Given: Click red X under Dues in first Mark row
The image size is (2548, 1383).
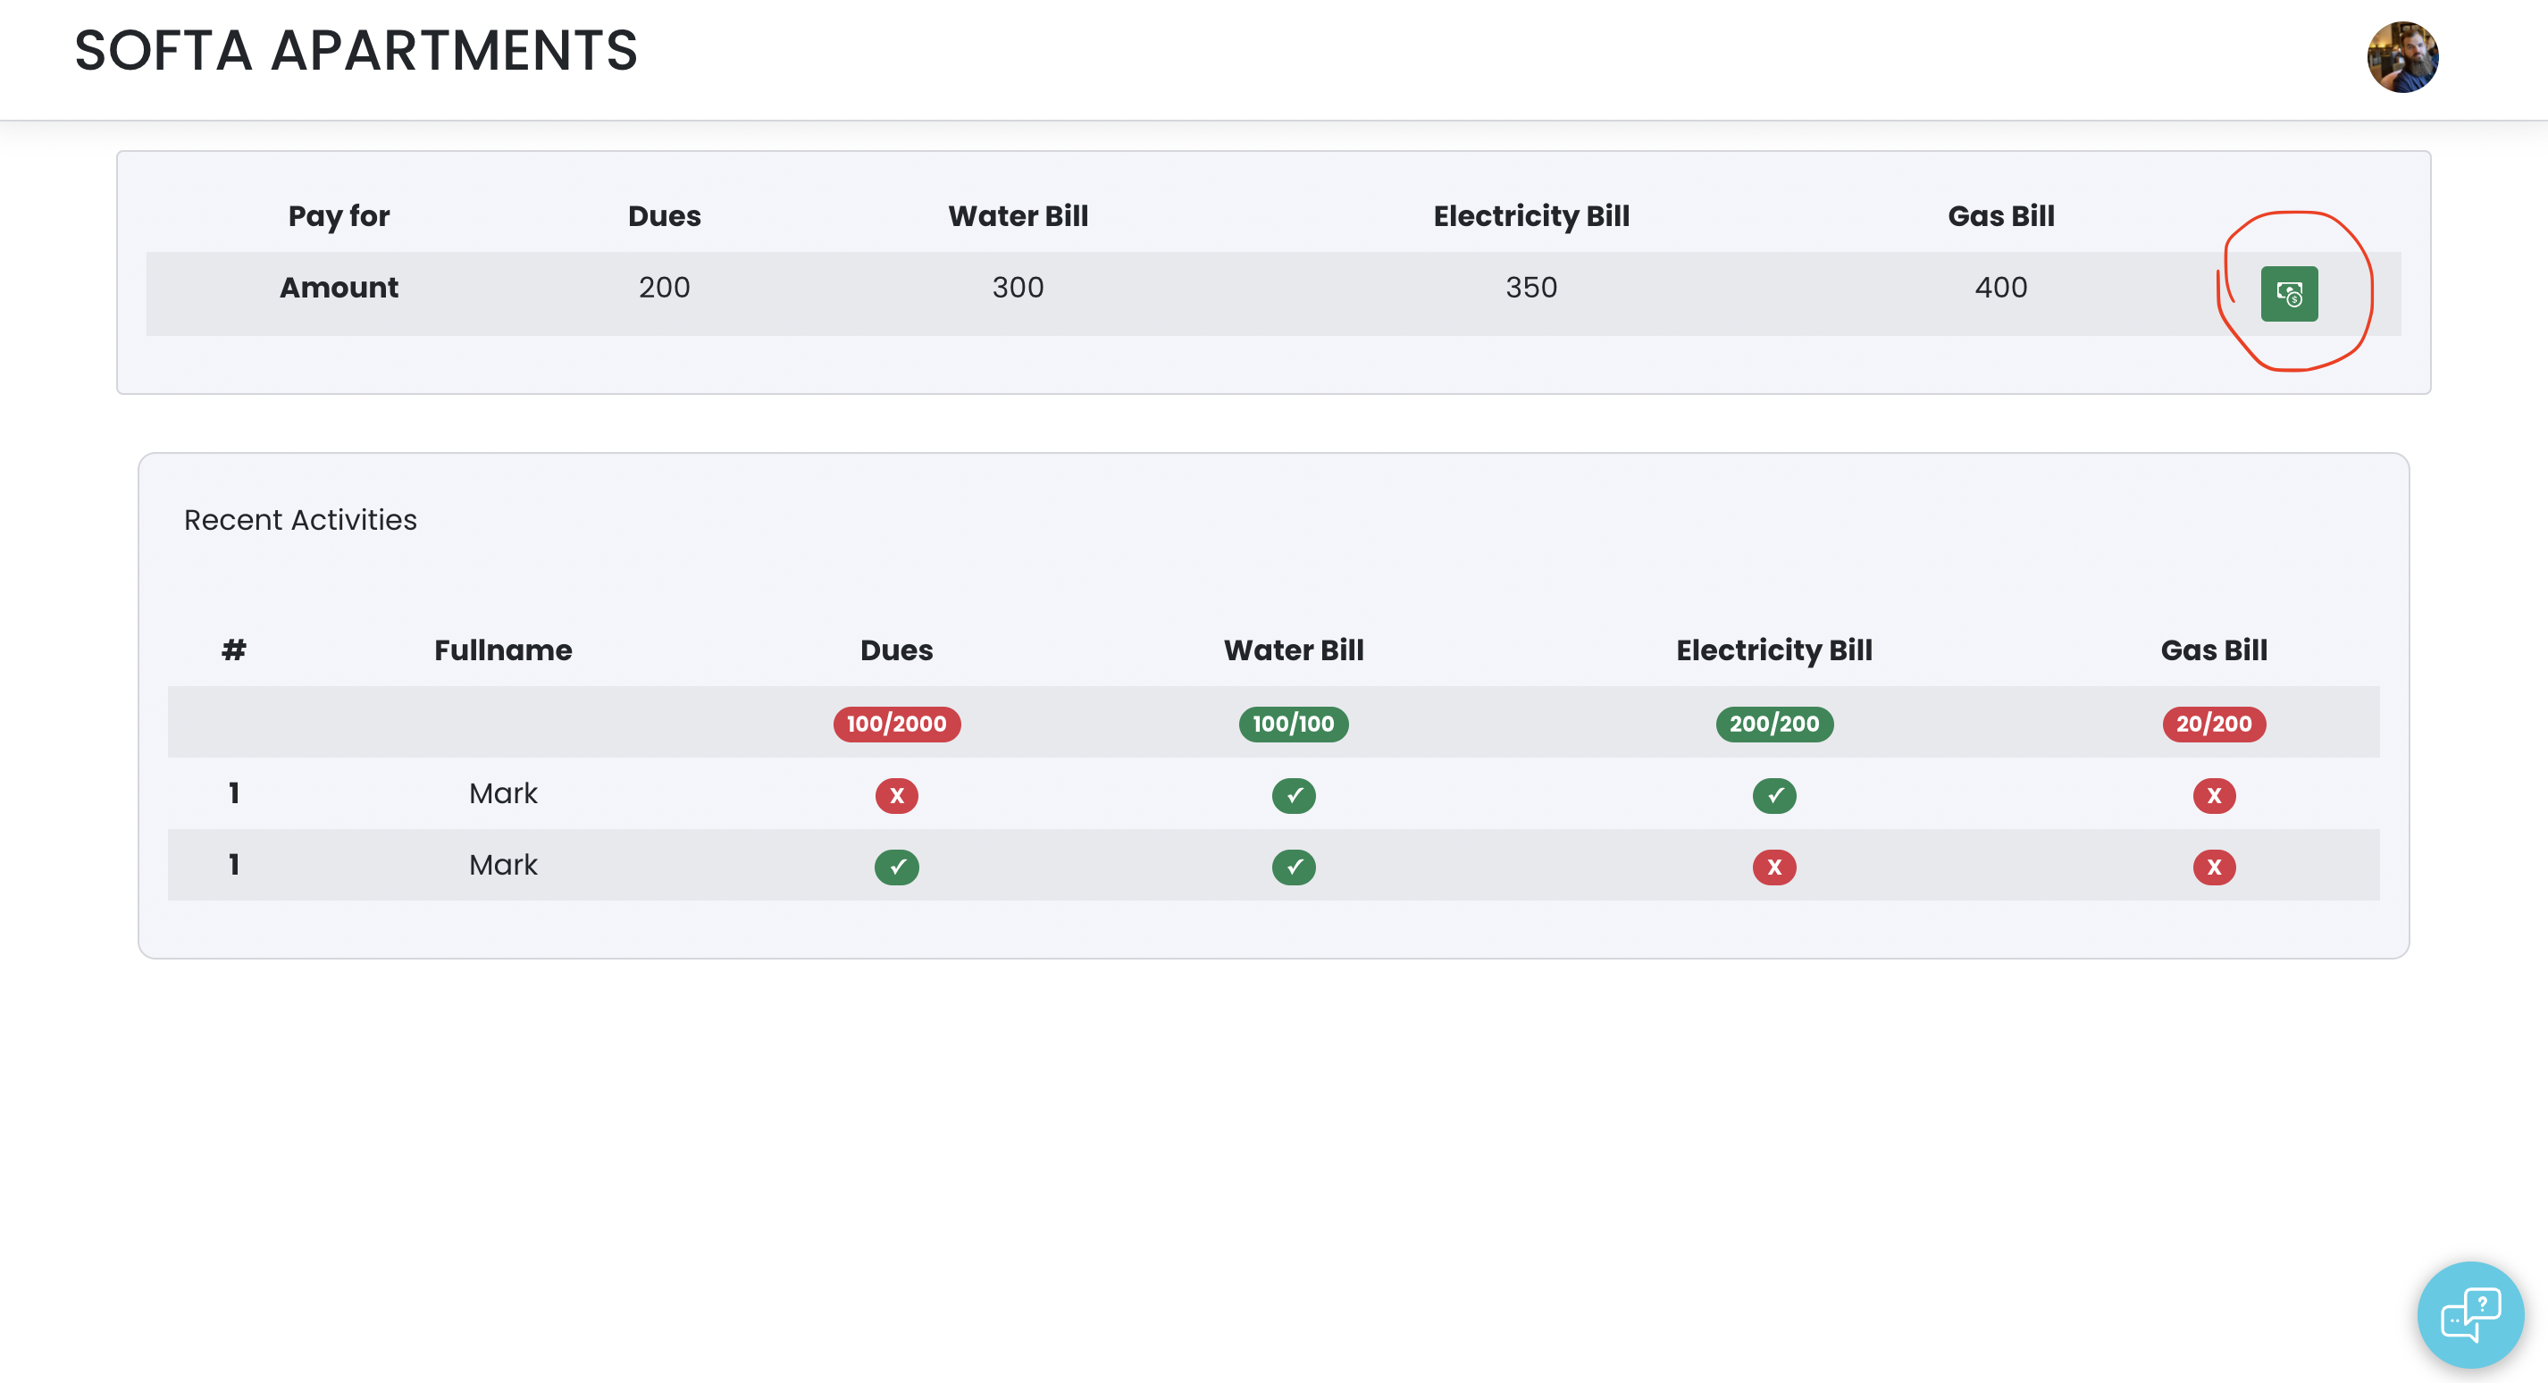Looking at the screenshot, I should [x=896, y=795].
